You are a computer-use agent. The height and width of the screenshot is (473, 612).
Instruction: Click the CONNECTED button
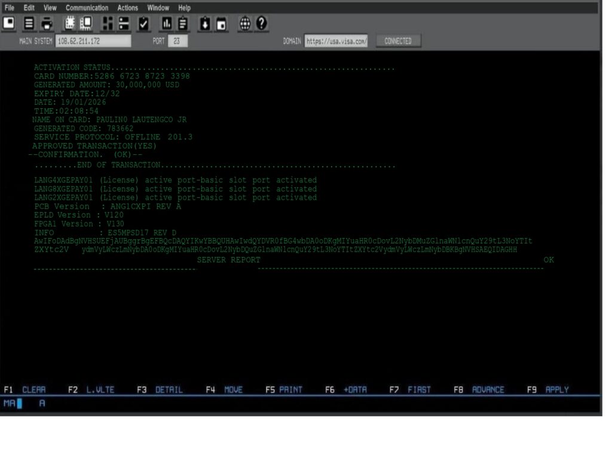click(x=398, y=41)
